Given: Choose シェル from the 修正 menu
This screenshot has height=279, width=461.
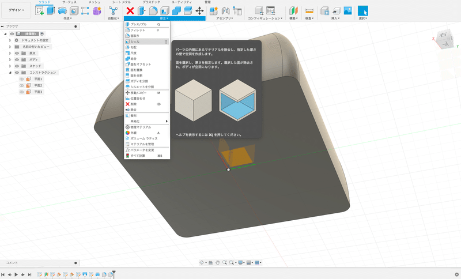Looking at the screenshot, I should coord(147,42).
